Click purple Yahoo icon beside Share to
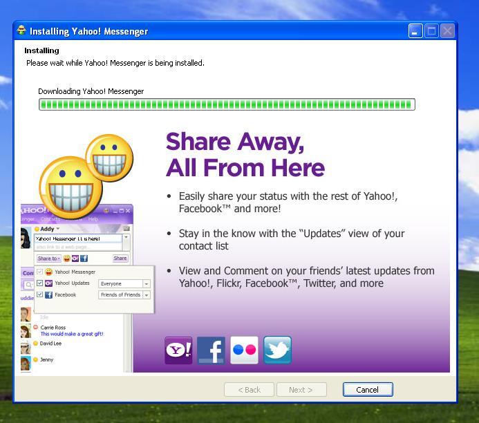 75,258
